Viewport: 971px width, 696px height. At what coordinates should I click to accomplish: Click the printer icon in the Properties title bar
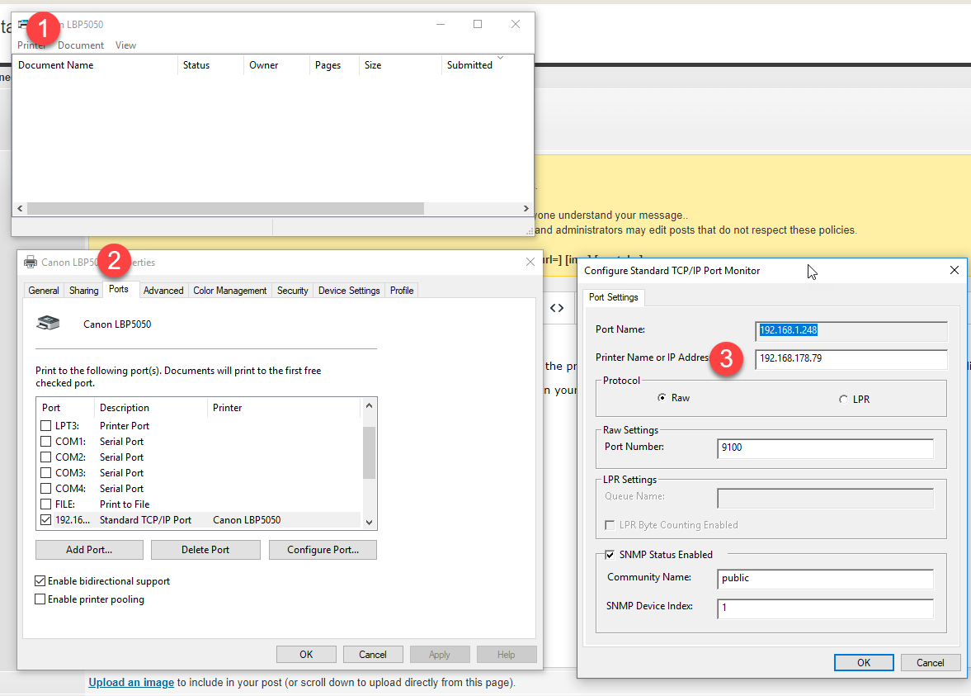31,263
